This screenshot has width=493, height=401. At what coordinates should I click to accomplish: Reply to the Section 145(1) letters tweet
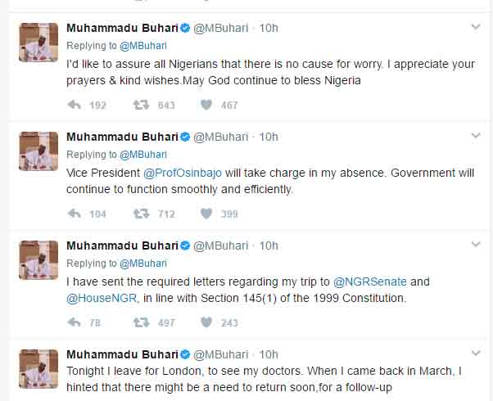click(74, 322)
